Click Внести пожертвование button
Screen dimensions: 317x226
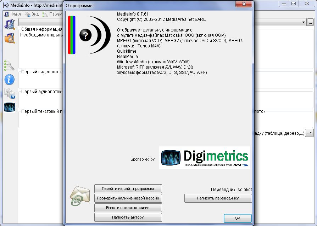128,208
